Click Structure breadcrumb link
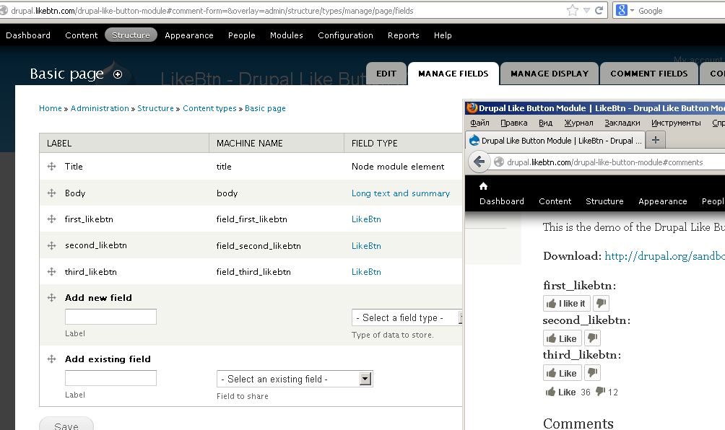Viewport: 725px width, 430px height. click(155, 108)
